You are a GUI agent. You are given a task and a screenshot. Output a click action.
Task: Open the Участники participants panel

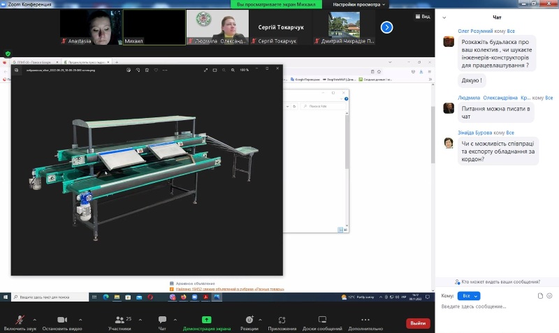point(119,320)
